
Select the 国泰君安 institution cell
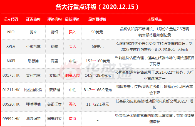54,119
